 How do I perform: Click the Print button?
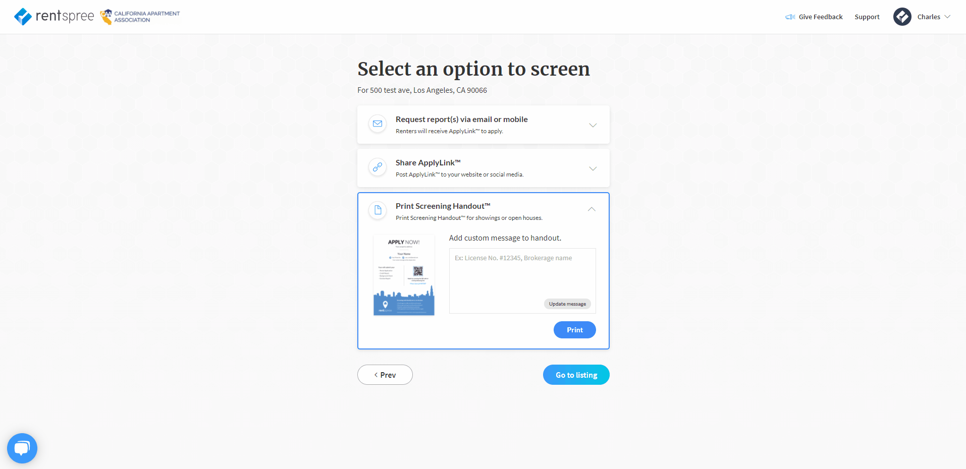point(575,330)
